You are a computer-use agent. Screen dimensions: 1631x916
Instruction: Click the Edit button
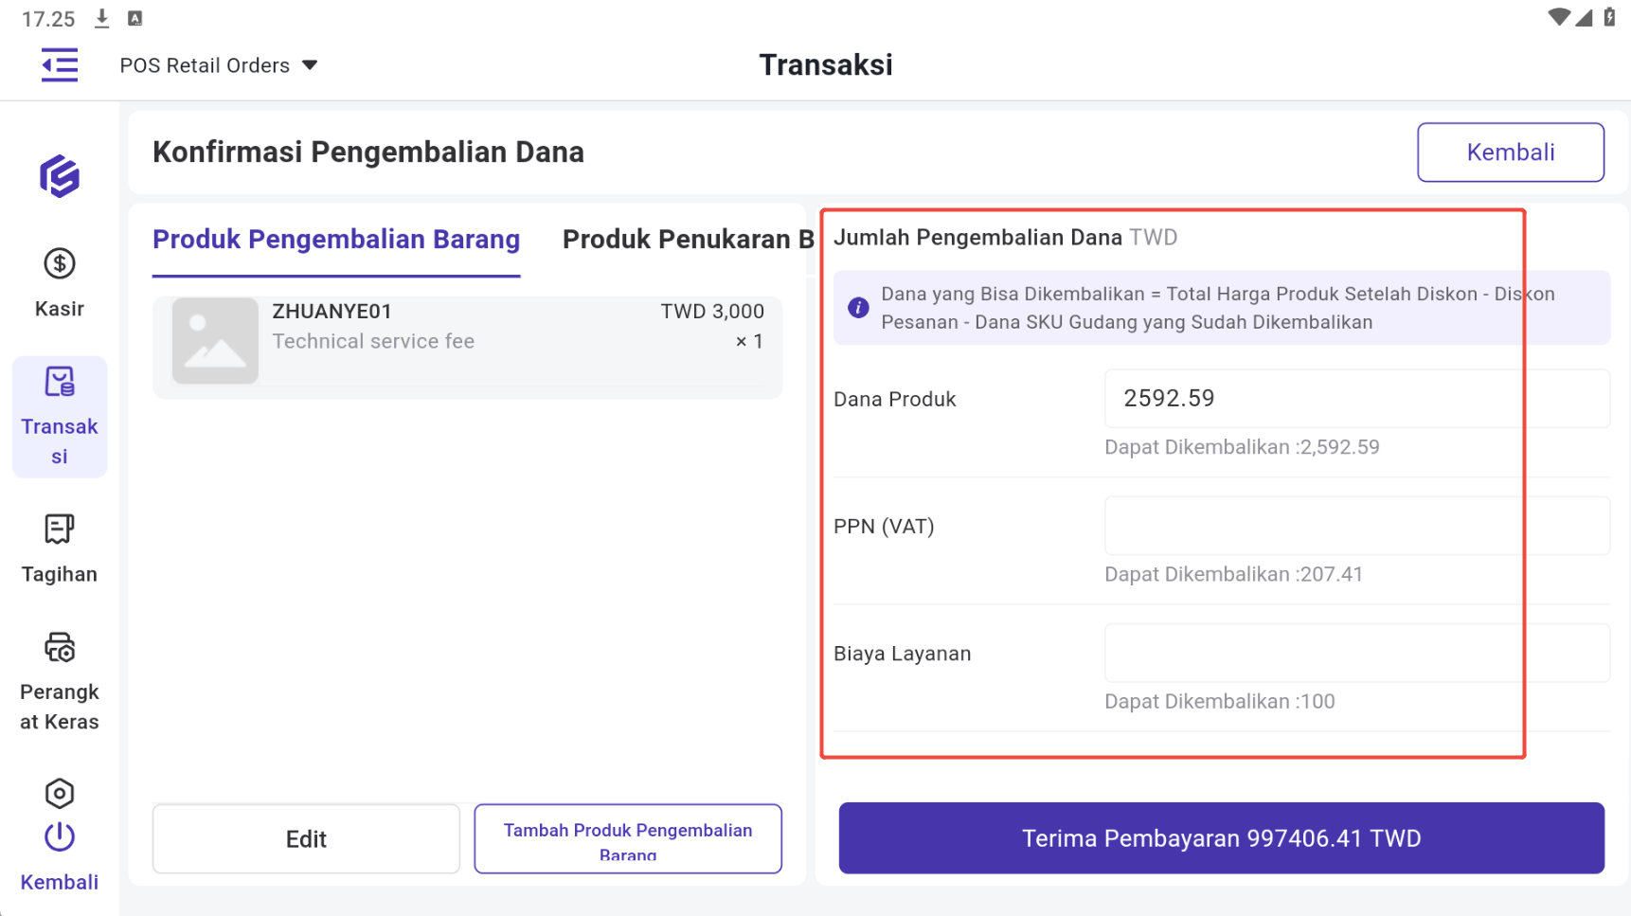point(306,839)
